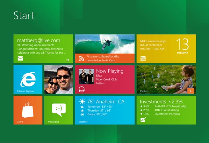The width and height of the screenshot is (209, 143).
Task: Click 'Roth IRA (TD Ameritrade)' entry
Action: coord(170,106)
